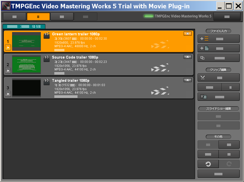Click the white arrows icon in Tangled row
The image size is (244, 182).
pyautogui.click(x=160, y=91)
